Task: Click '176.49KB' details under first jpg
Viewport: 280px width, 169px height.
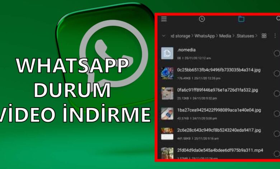Action: click(x=199, y=78)
